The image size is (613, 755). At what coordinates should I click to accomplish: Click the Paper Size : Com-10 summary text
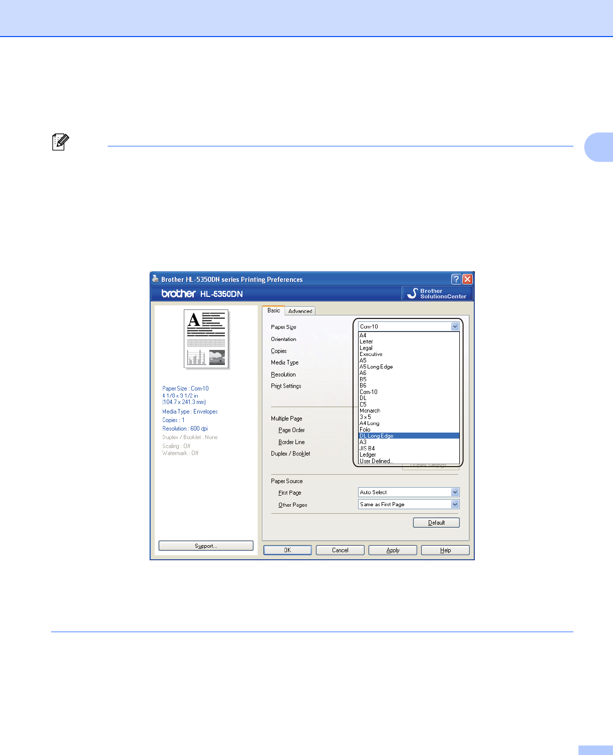pyautogui.click(x=185, y=389)
